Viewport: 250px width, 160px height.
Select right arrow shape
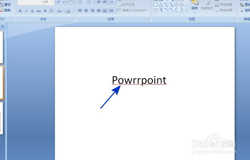coord(176,5)
